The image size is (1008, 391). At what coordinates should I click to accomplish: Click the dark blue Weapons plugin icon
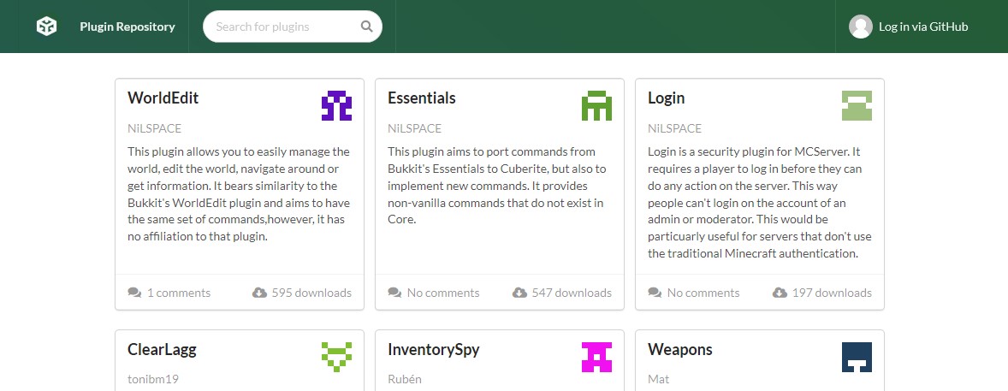click(x=857, y=357)
